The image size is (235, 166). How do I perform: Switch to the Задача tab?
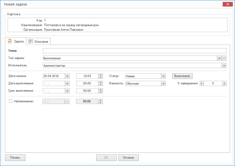tap(16, 41)
